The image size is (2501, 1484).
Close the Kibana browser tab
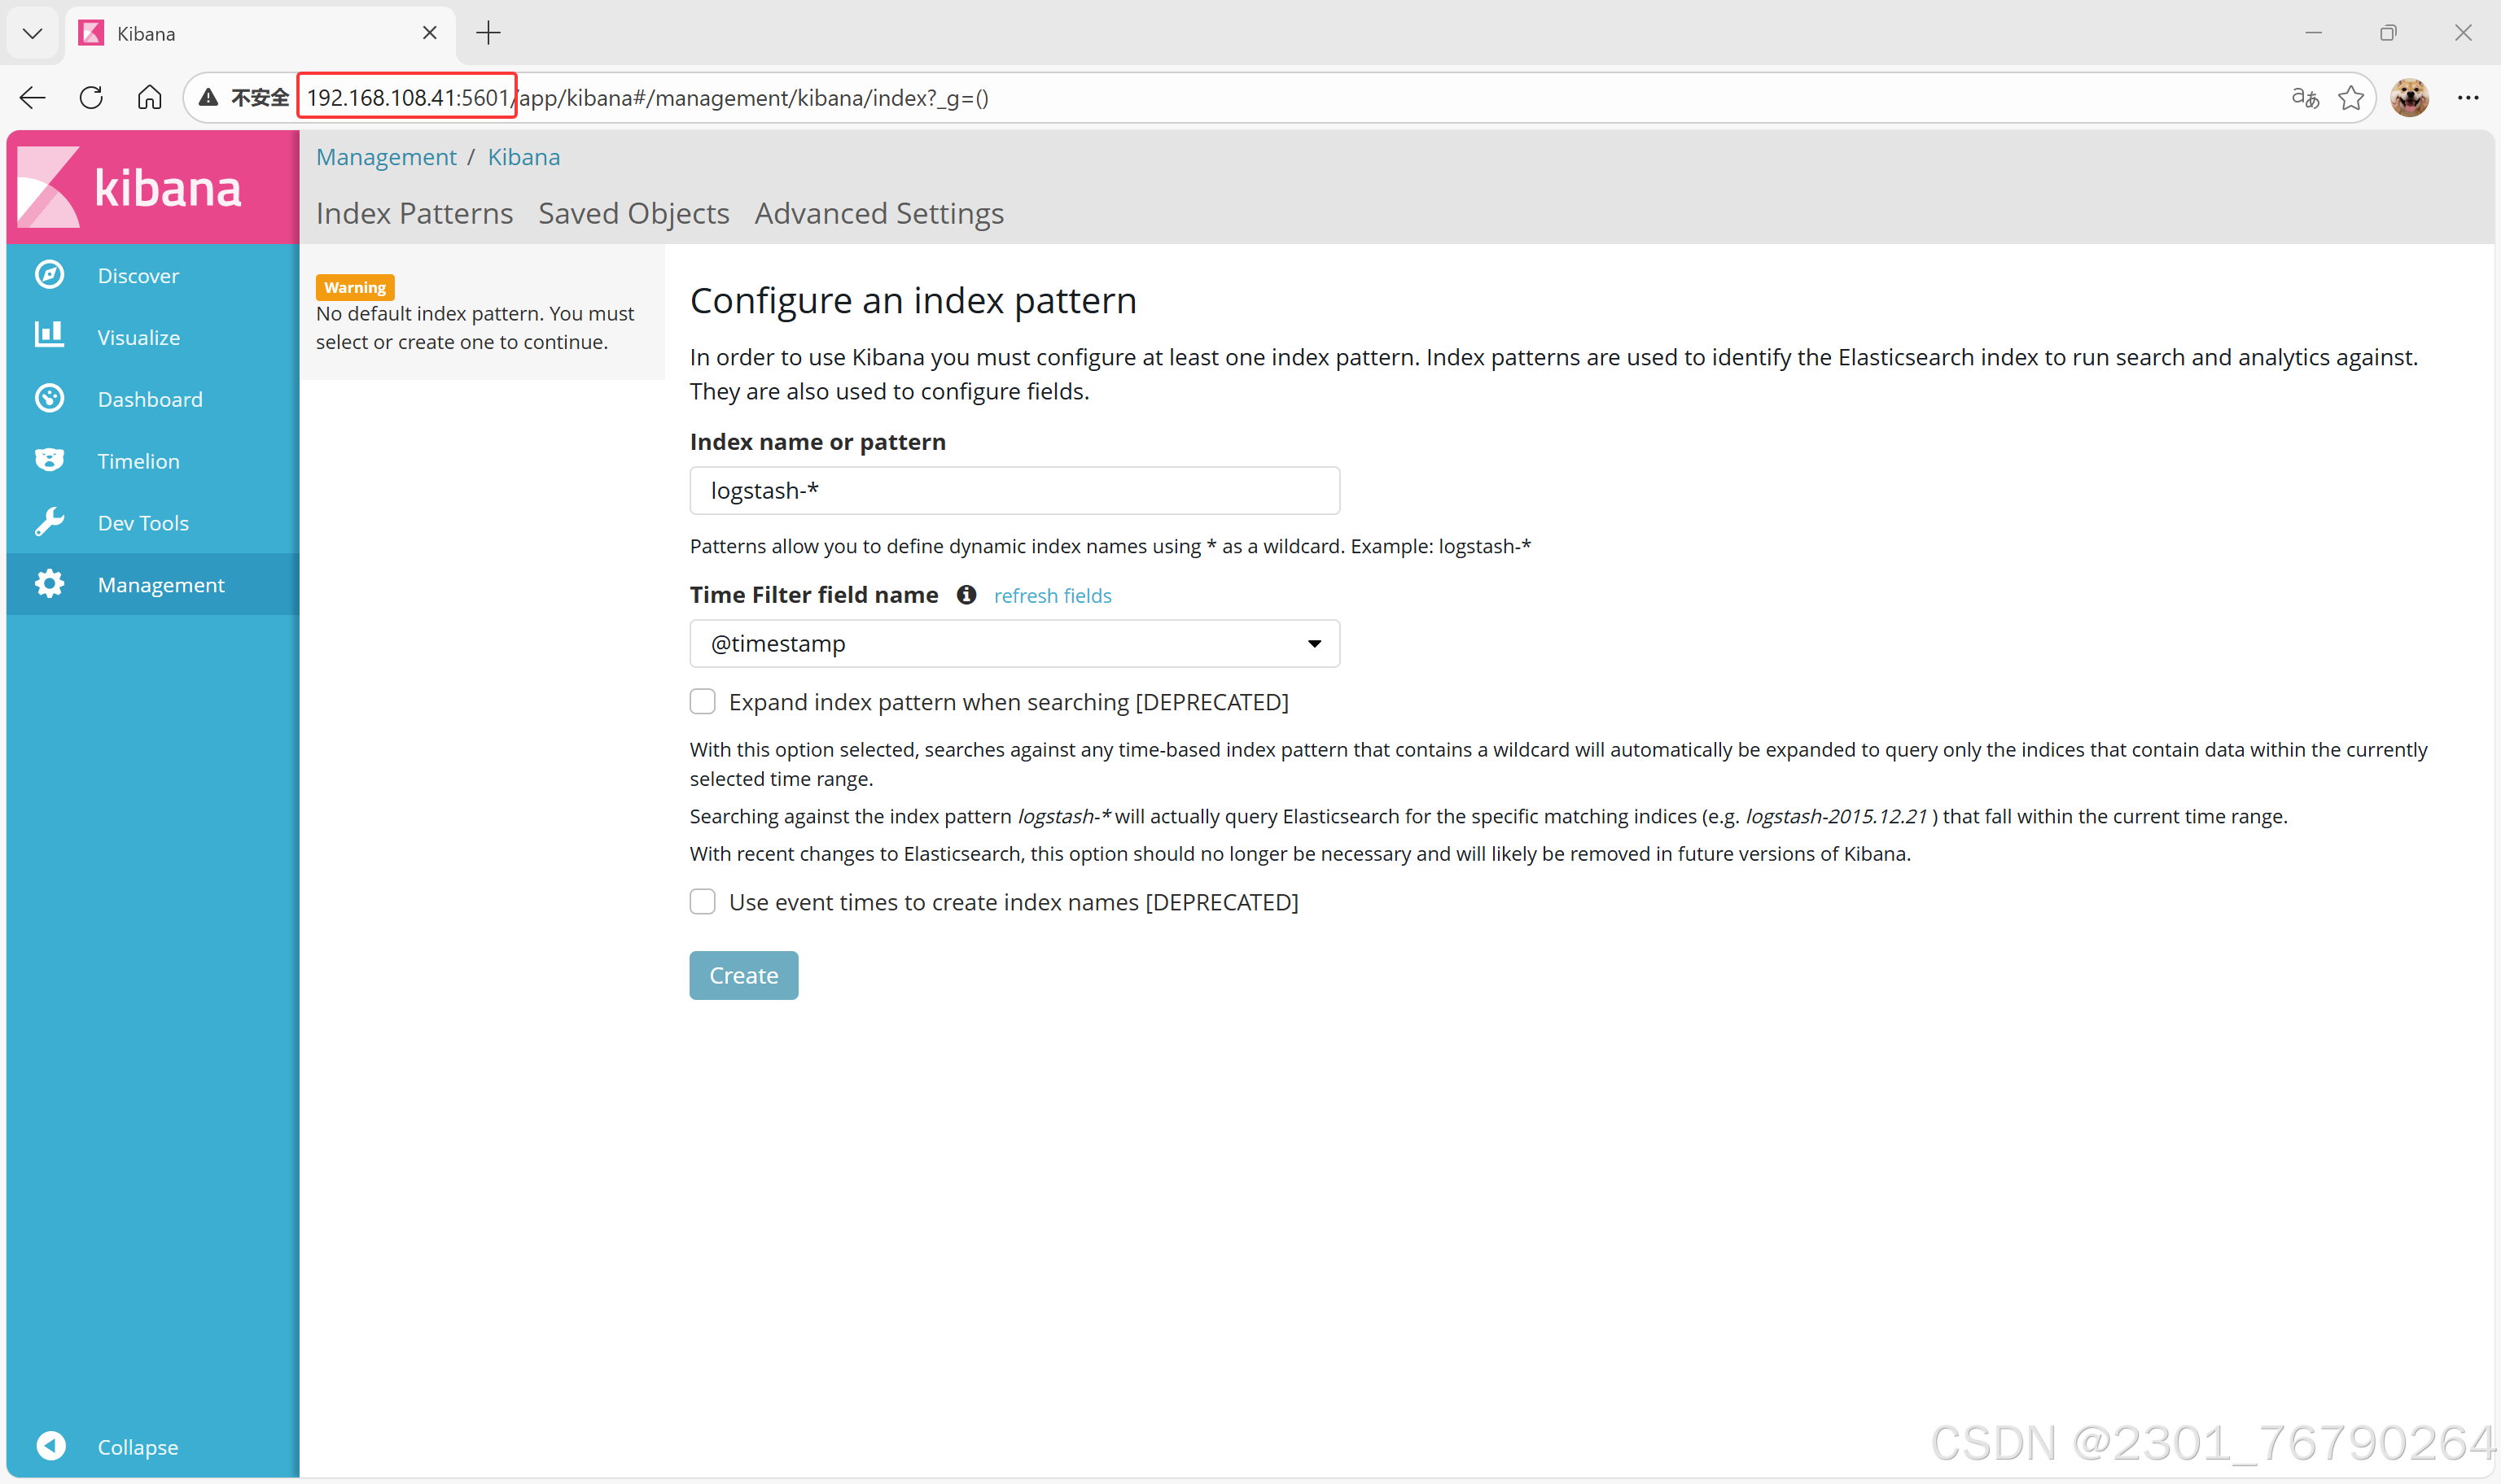click(430, 33)
